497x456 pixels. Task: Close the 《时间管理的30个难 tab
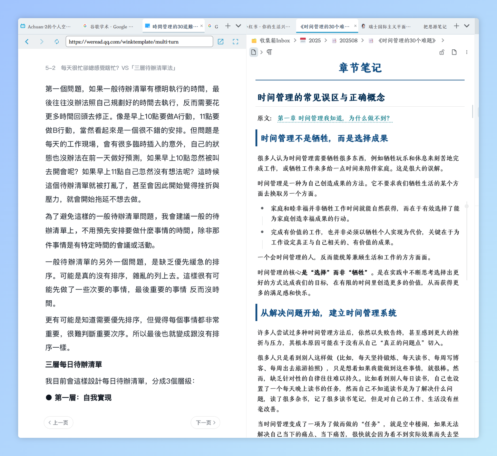(355, 26)
